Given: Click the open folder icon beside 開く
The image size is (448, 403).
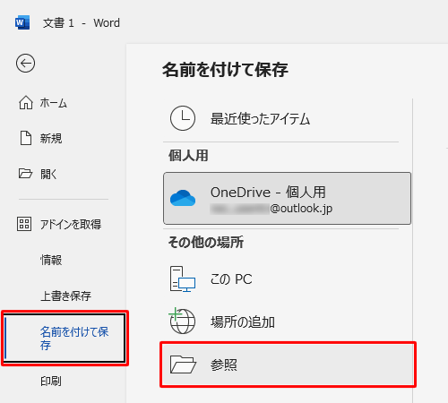Looking at the screenshot, I should pos(25,174).
